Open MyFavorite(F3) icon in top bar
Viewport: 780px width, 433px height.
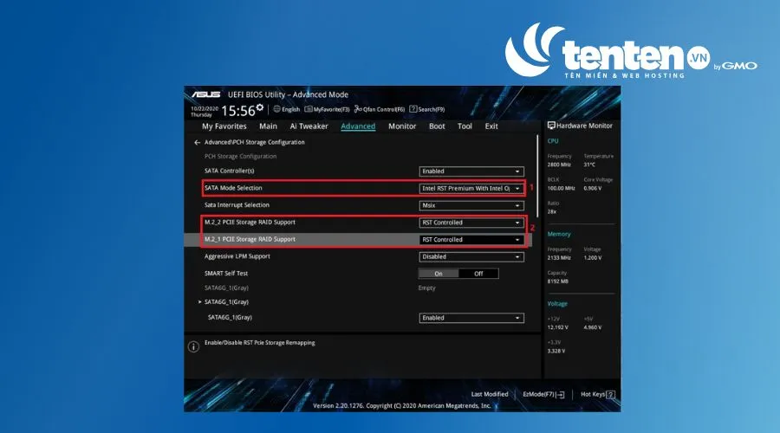[x=309, y=109]
